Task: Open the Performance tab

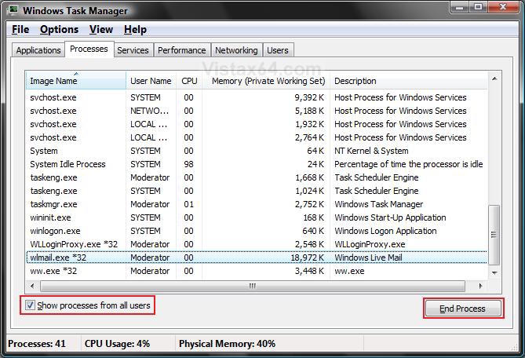Action: click(182, 50)
